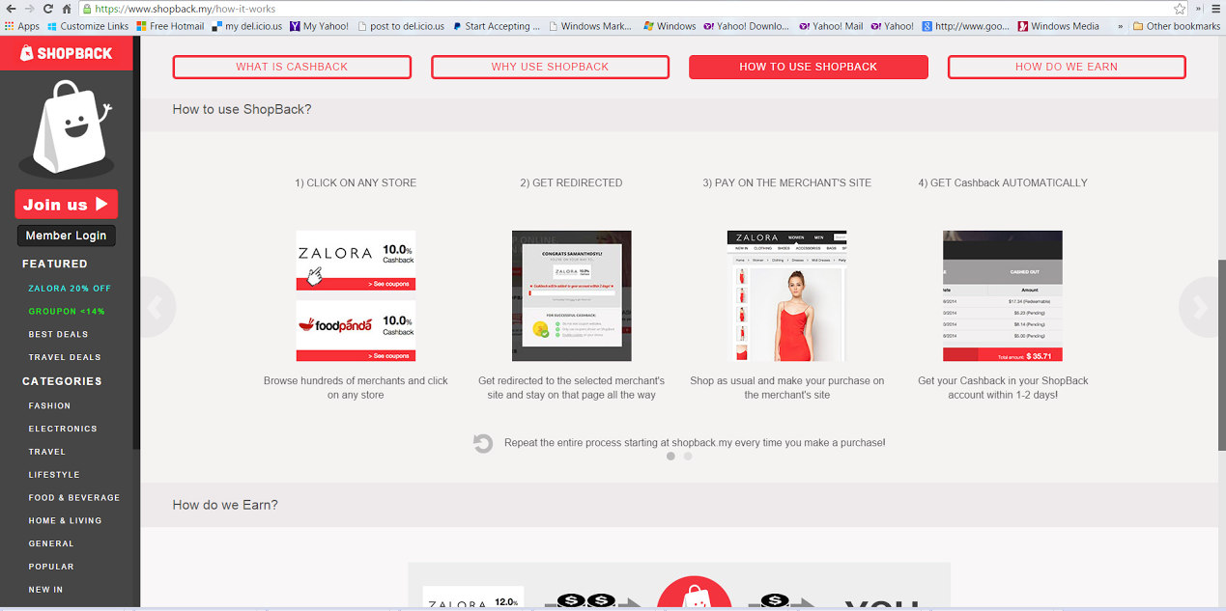This screenshot has height=611, width=1226.
Task: Open the Food & Beverage category
Action: coord(74,498)
